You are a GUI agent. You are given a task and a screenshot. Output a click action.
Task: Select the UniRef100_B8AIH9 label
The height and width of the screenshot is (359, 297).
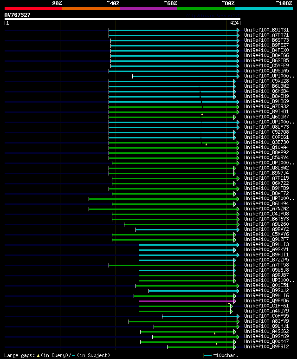coord(266,97)
